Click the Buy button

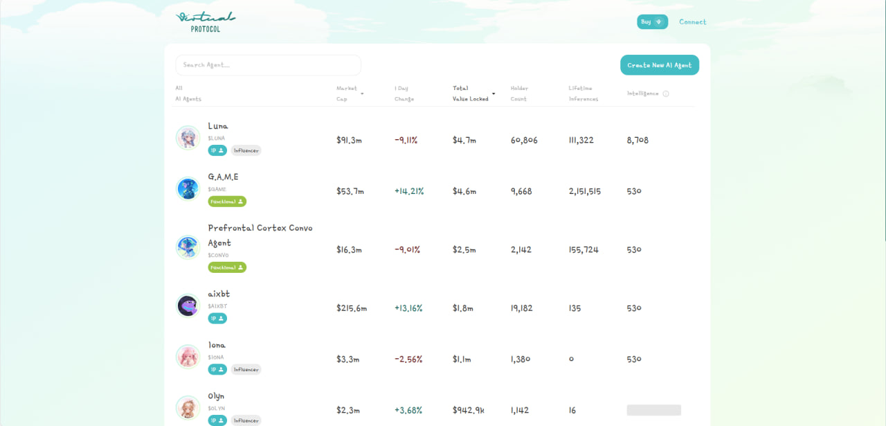tap(652, 22)
